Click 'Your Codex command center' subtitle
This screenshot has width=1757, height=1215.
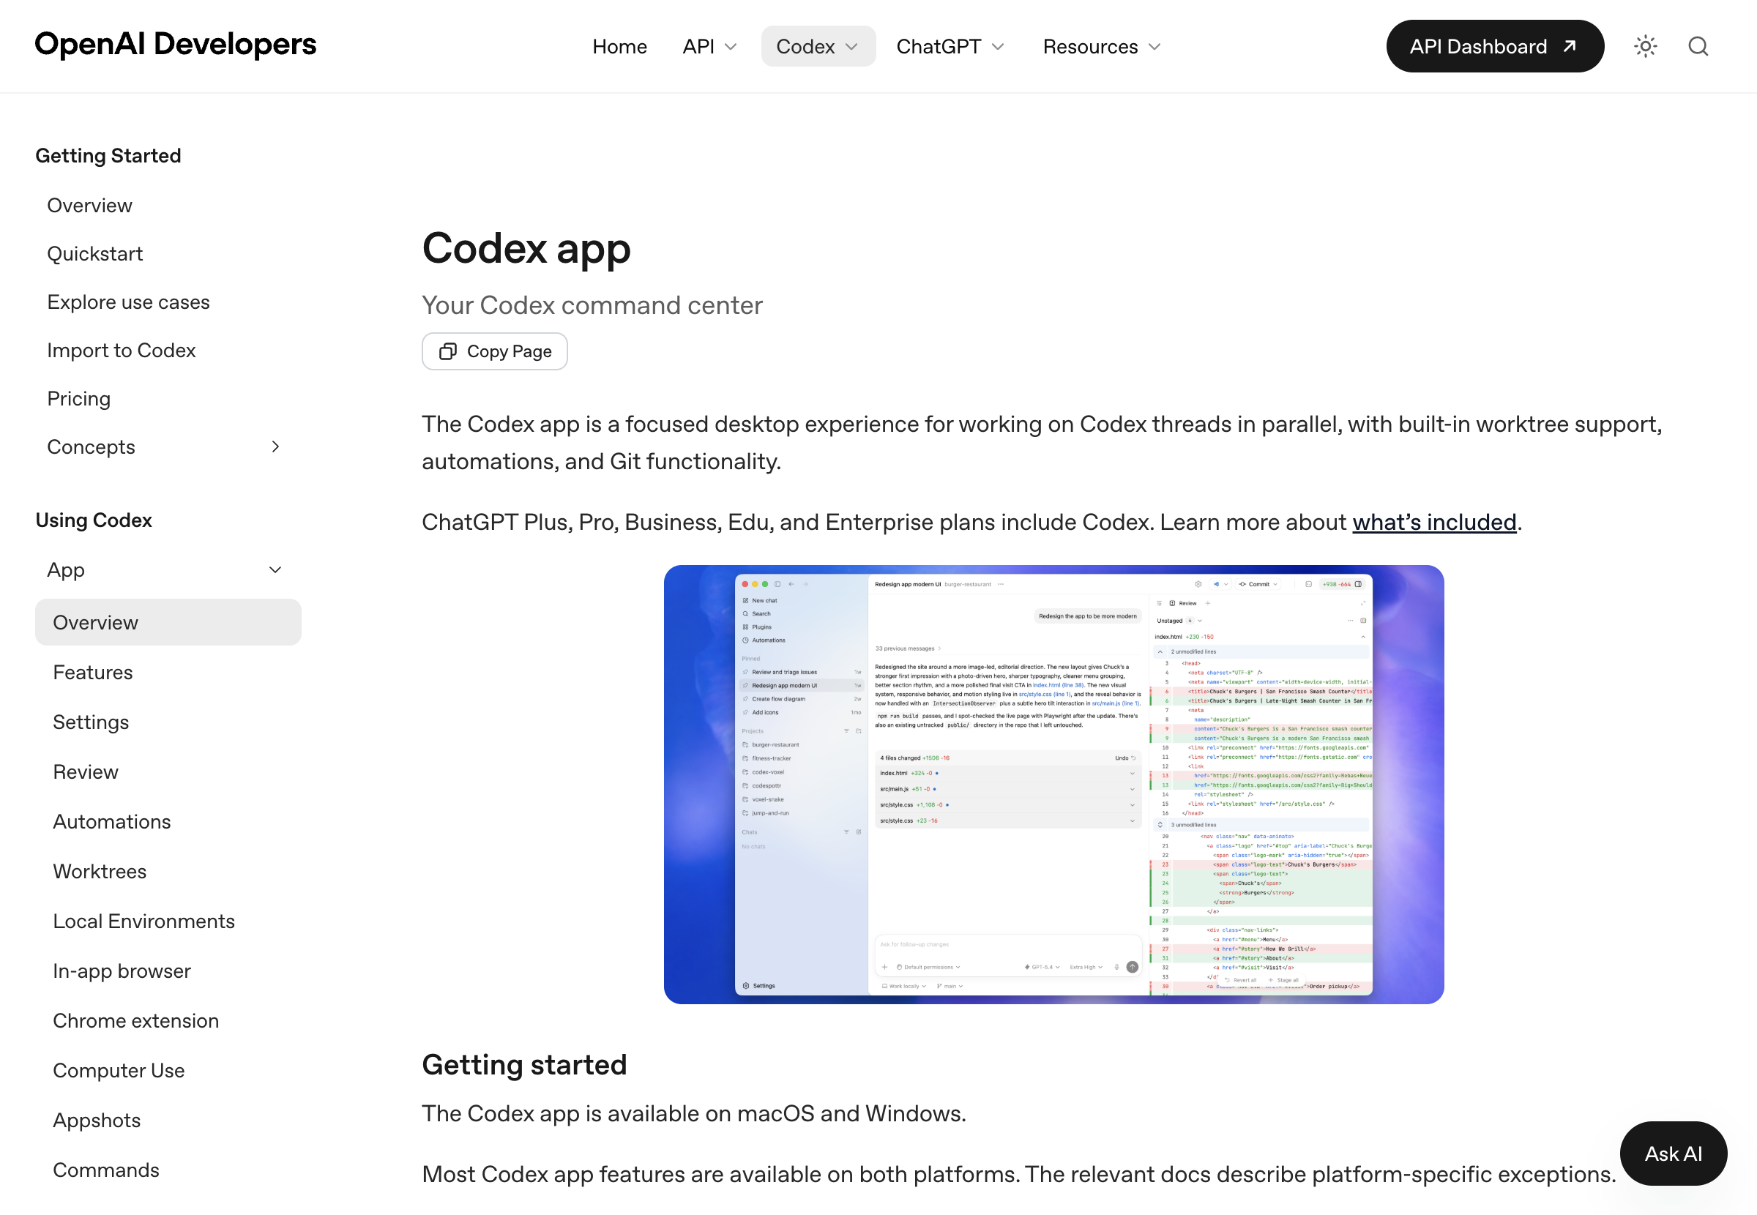(x=592, y=305)
